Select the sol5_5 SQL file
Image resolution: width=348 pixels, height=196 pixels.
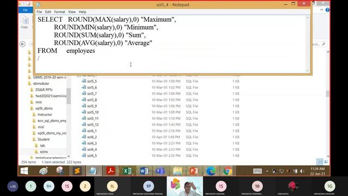point(92,81)
